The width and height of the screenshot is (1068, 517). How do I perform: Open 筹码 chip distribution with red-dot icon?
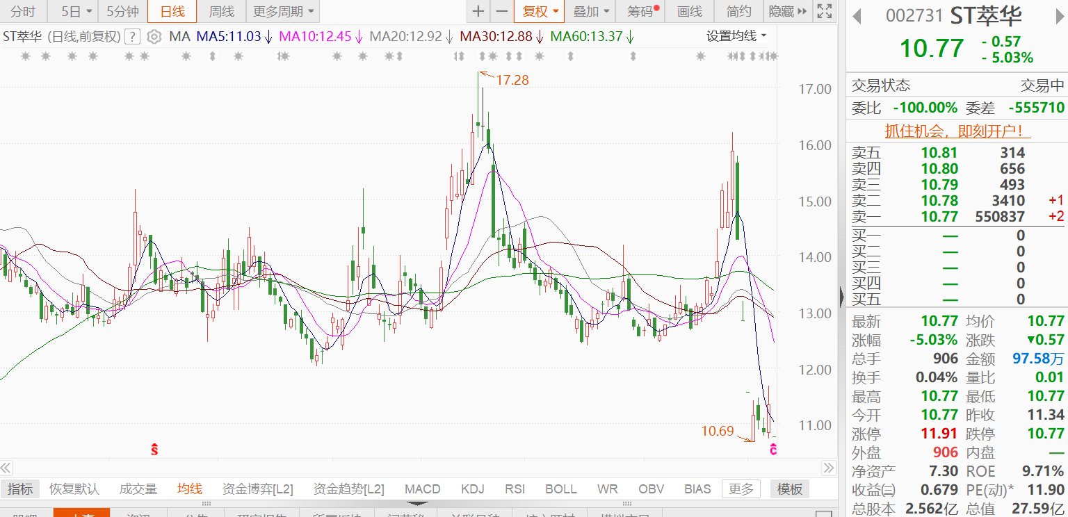click(x=639, y=12)
